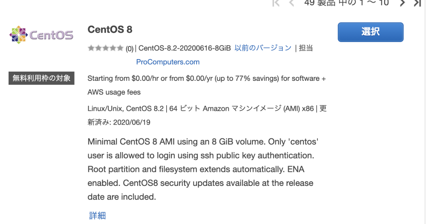Jump to the first page of products
Screen dimensions: 428x224
[x=275, y=3]
